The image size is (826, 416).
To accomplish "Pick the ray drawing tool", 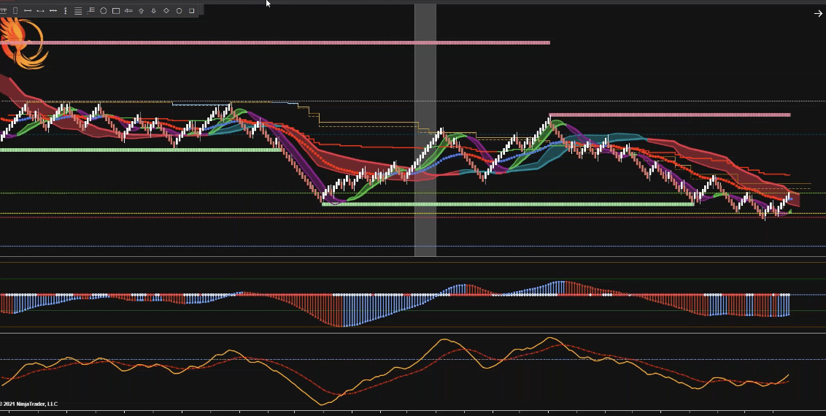I will (40, 11).
